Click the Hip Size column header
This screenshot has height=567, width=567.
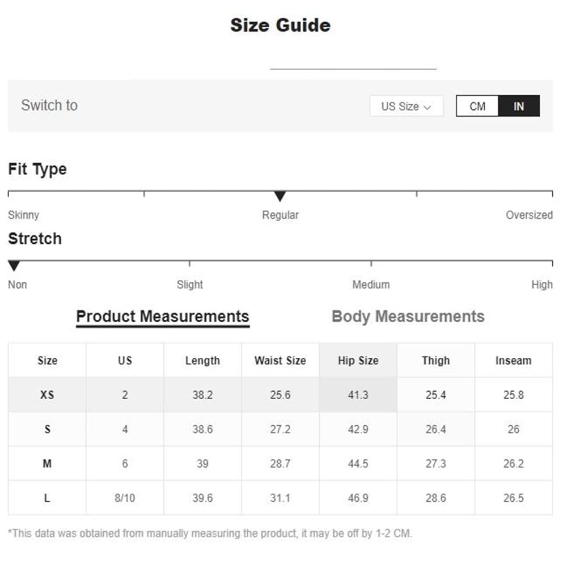(x=358, y=361)
